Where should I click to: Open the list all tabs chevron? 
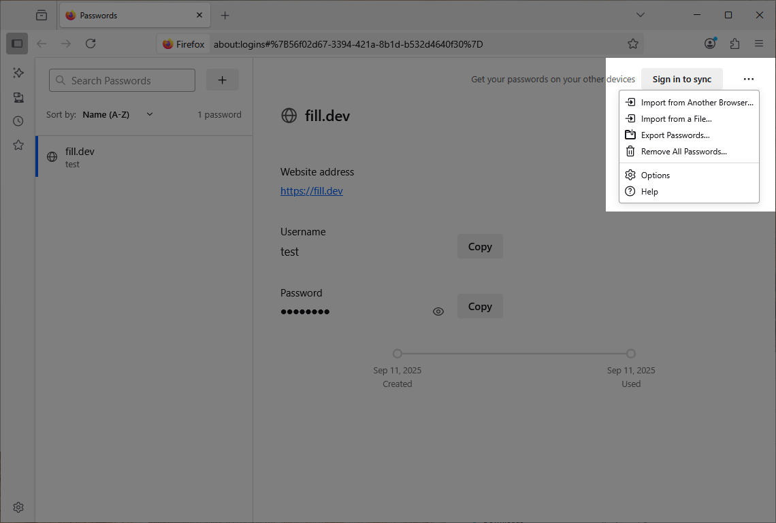coord(641,15)
